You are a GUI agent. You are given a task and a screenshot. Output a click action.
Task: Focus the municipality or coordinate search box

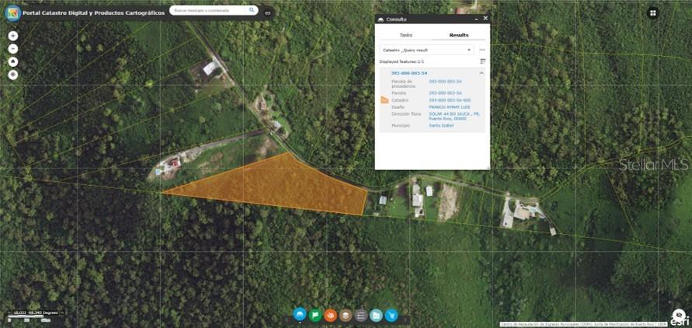(x=210, y=11)
